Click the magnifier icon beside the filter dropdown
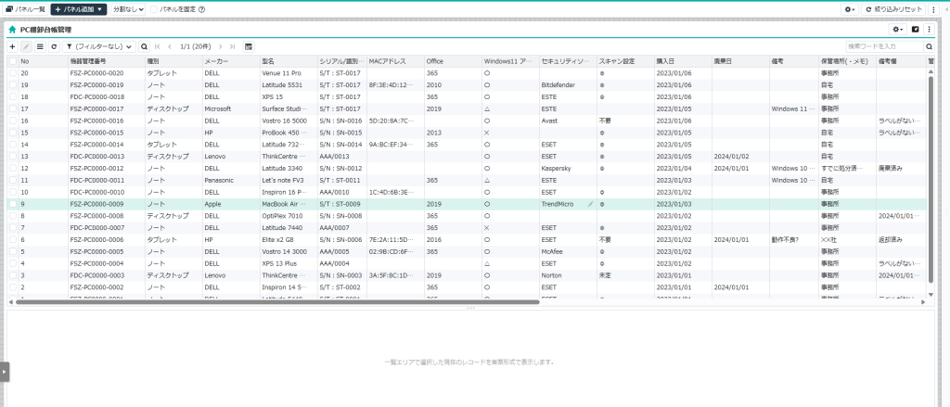Image resolution: width=950 pixels, height=407 pixels. 144,46
